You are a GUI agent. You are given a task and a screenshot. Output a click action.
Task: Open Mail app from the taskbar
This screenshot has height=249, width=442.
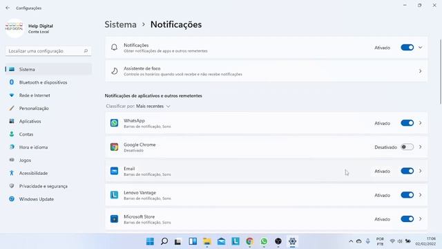221,241
